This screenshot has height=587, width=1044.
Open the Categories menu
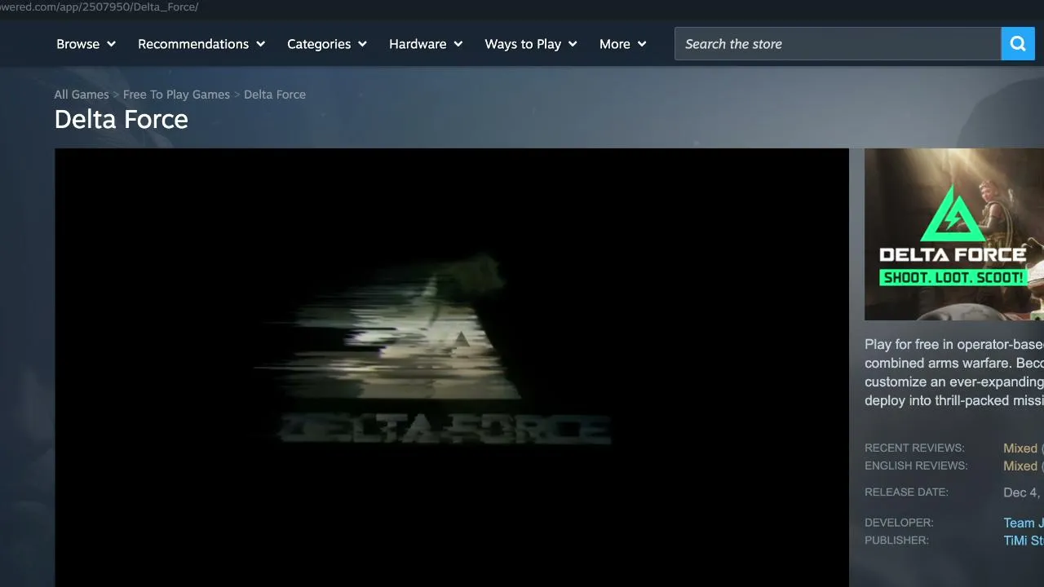327,44
